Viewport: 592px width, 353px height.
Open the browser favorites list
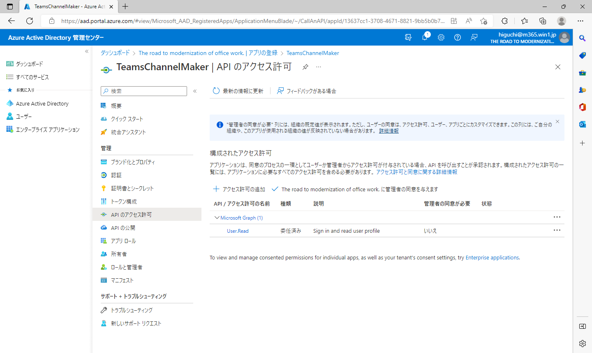[x=525, y=21]
